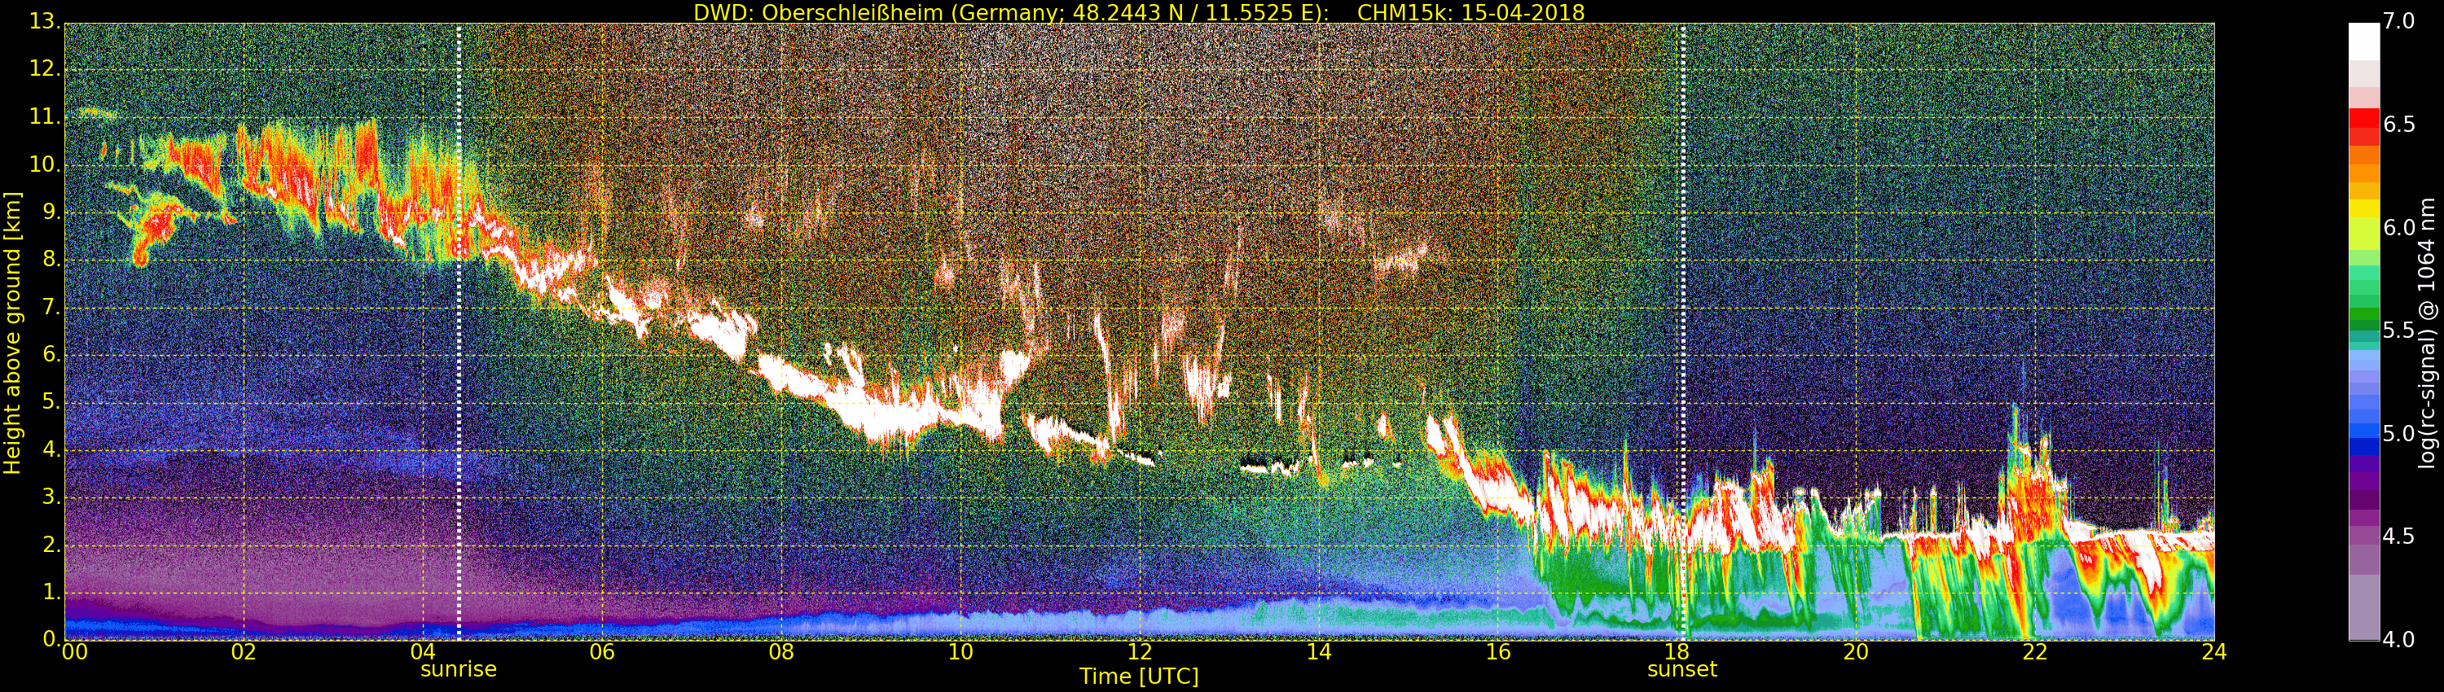2444x692 pixels.
Task: Click the 'sunset' label below the axis
Action: tap(1682, 669)
